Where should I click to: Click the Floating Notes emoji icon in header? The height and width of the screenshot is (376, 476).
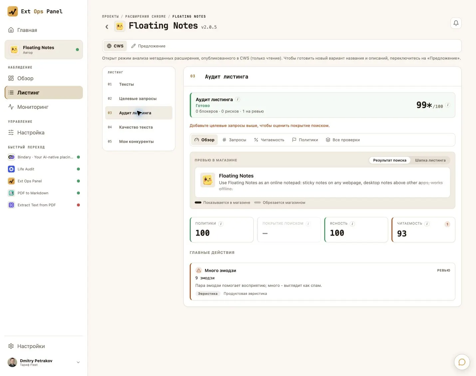[120, 26]
